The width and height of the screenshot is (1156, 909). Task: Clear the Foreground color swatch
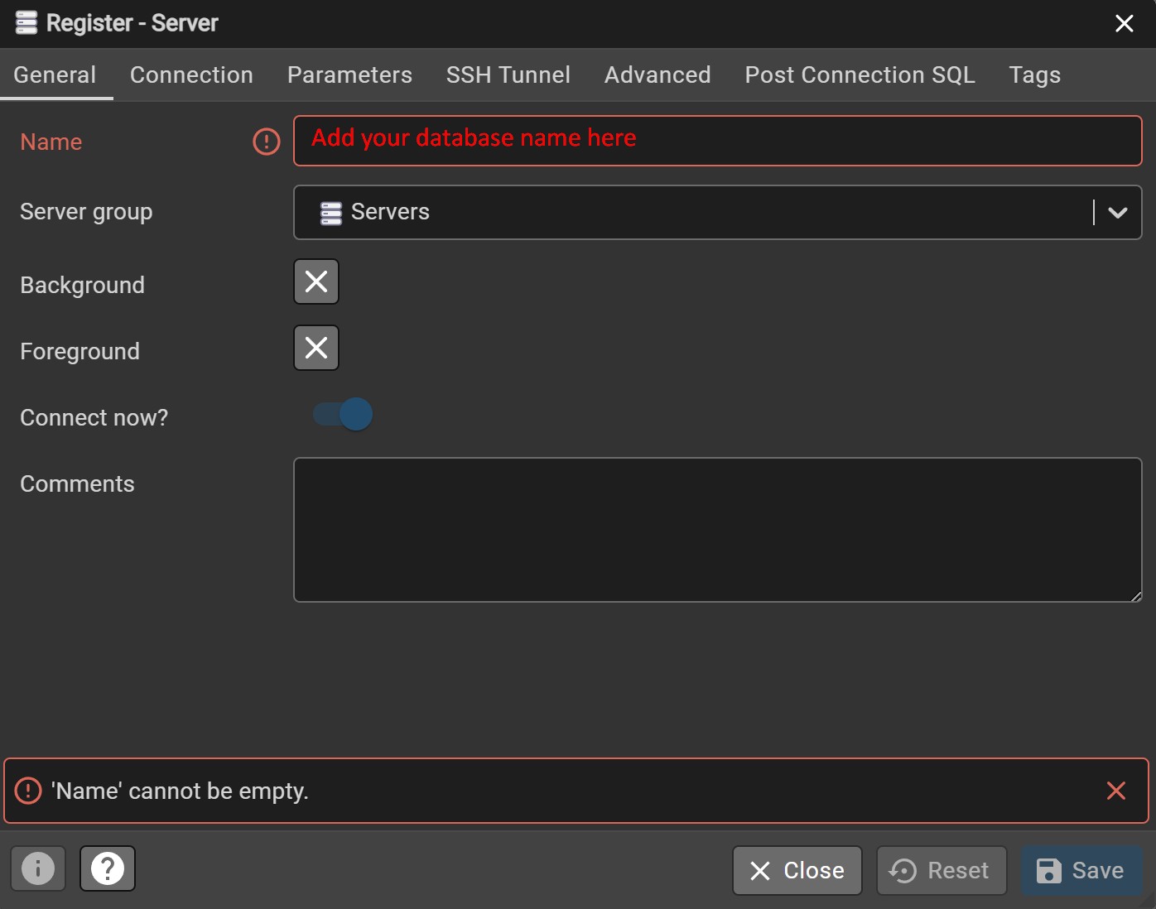coord(316,348)
